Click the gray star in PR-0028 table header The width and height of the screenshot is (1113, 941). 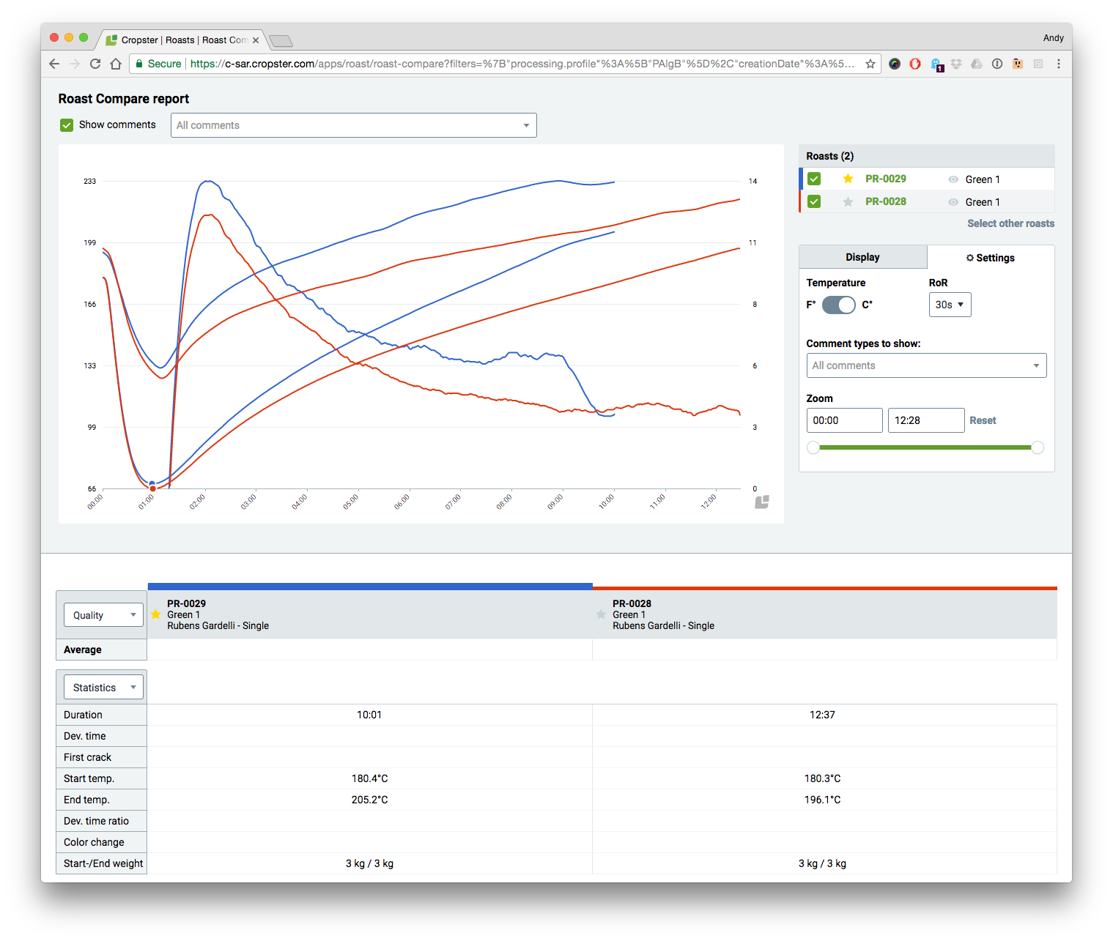602,614
